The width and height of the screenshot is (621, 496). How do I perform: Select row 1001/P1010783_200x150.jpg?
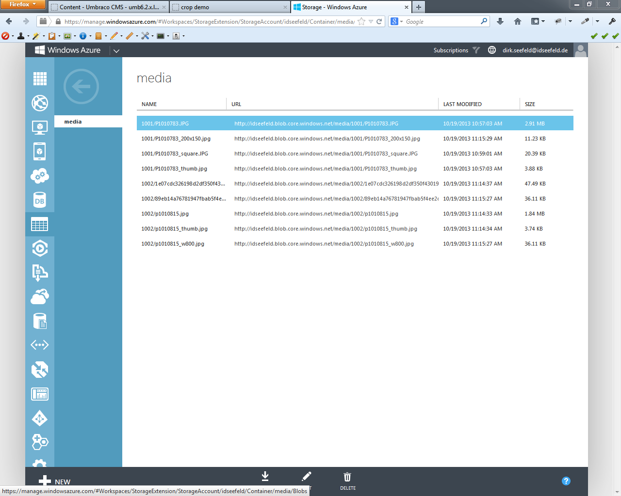tap(355, 139)
